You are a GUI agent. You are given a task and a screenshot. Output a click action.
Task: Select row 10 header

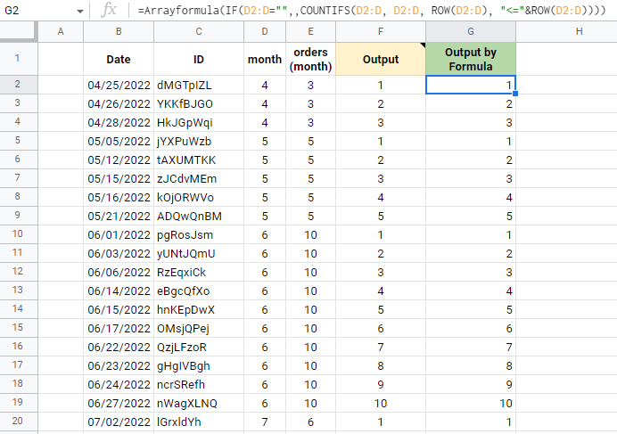point(17,233)
